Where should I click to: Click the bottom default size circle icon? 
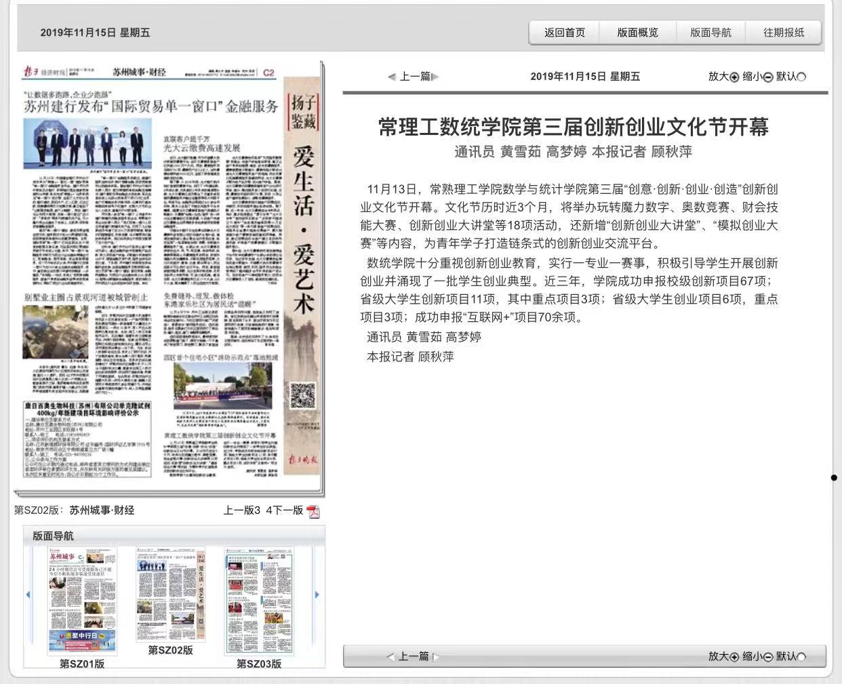point(802,657)
